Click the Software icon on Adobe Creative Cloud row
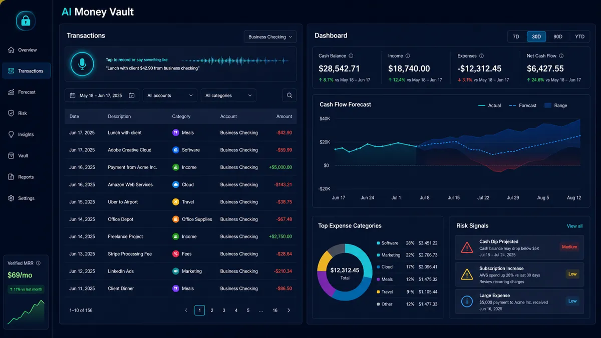601x338 pixels. (176, 150)
